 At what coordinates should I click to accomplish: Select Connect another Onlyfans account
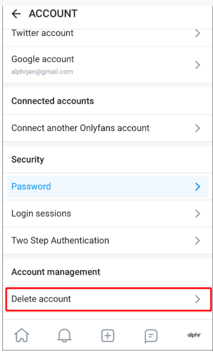[x=107, y=128]
